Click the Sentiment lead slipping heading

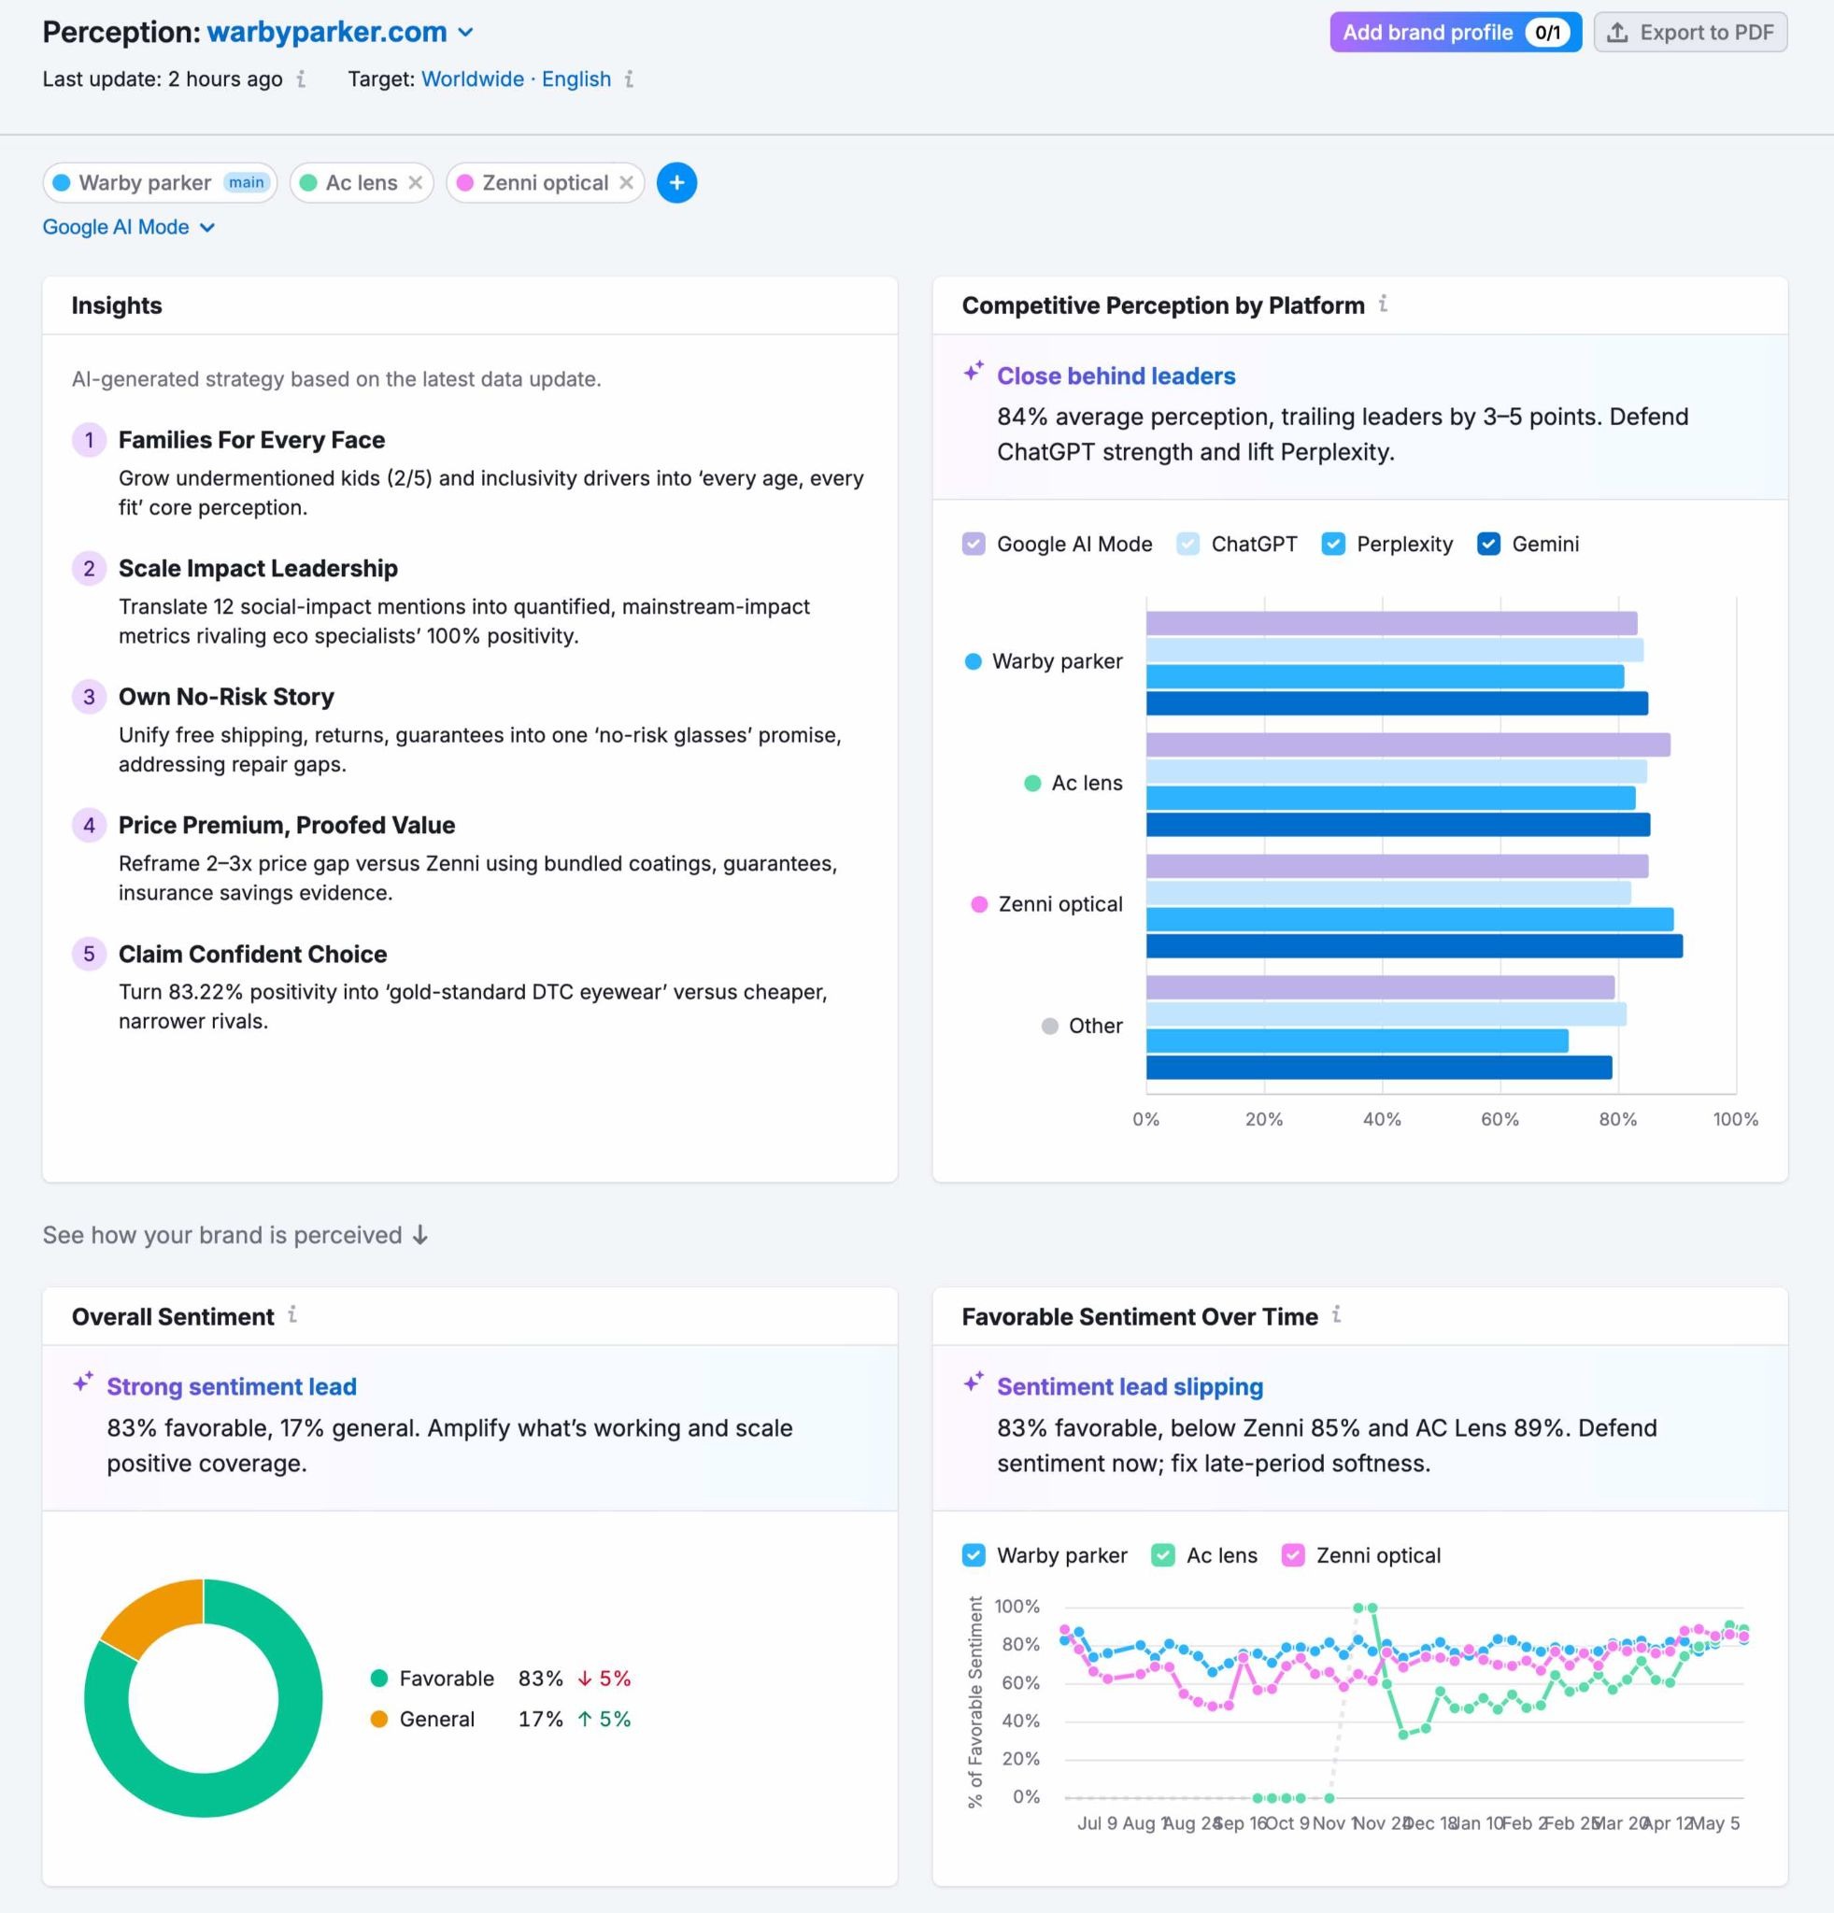(x=1130, y=1387)
